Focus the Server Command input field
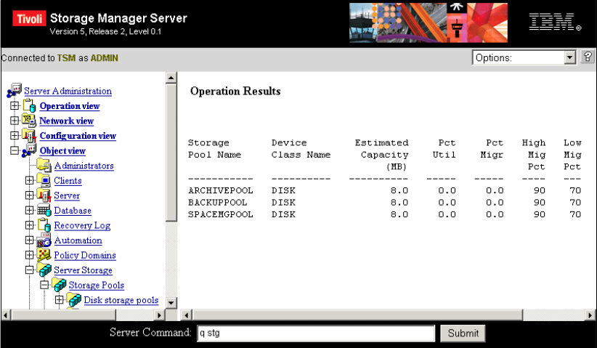This screenshot has width=597, height=348. pos(316,333)
